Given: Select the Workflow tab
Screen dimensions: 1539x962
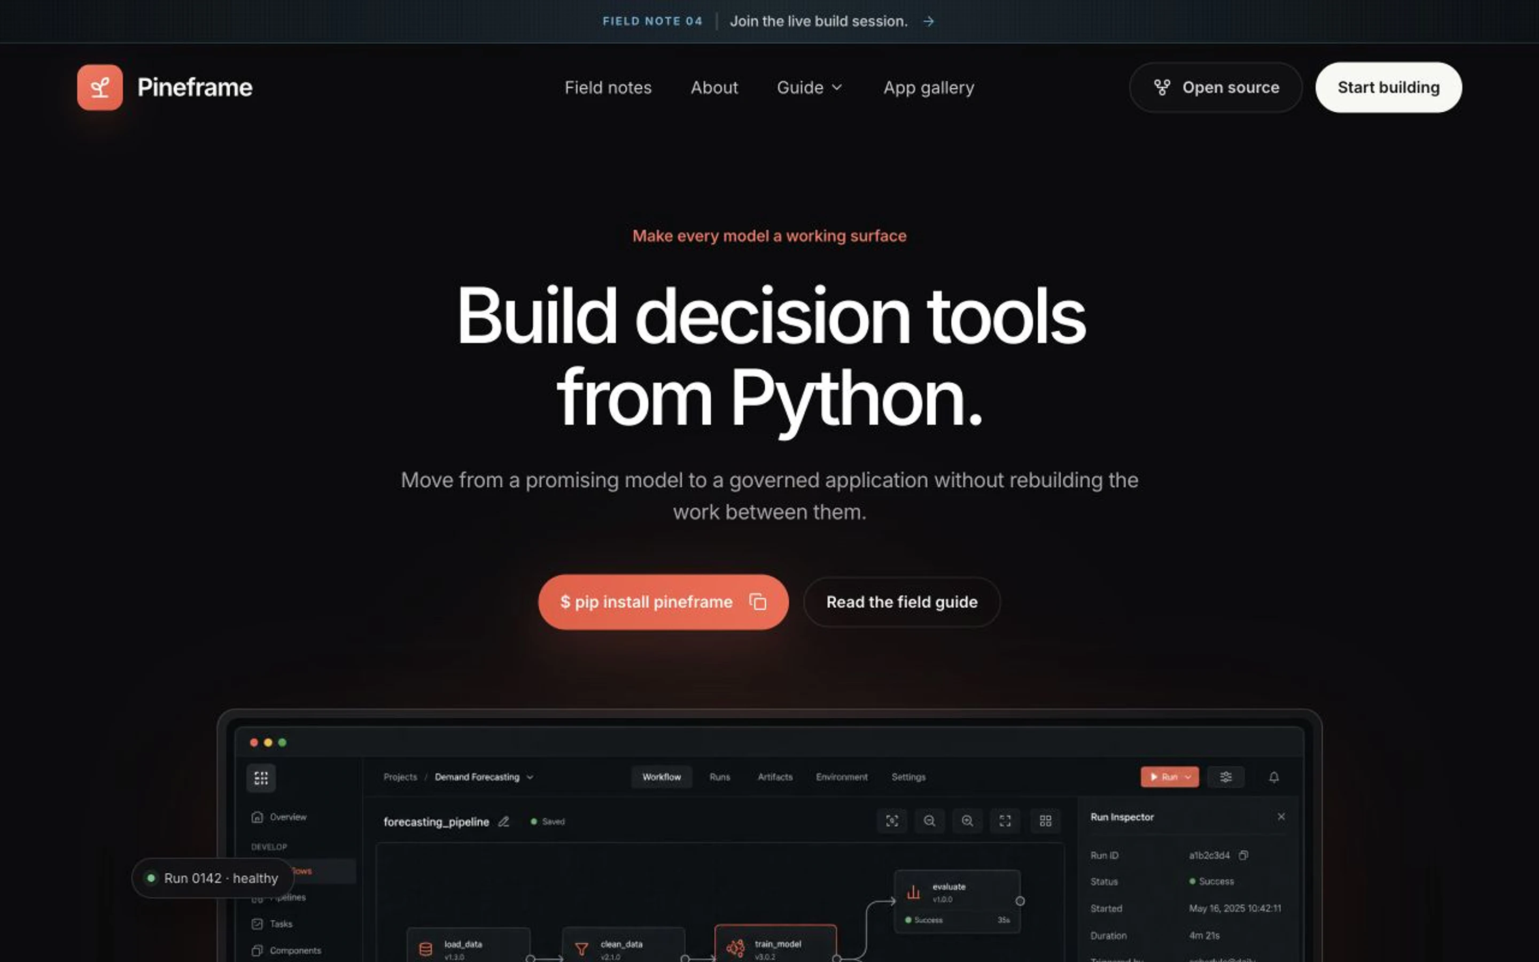Looking at the screenshot, I should click(x=662, y=777).
